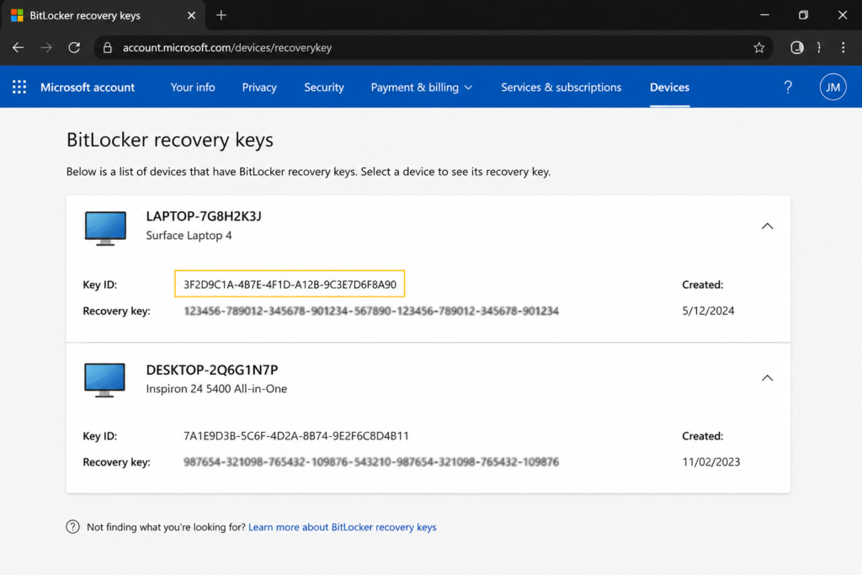Minimize the browser window
Image resolution: width=862 pixels, height=575 pixels.
764,15
